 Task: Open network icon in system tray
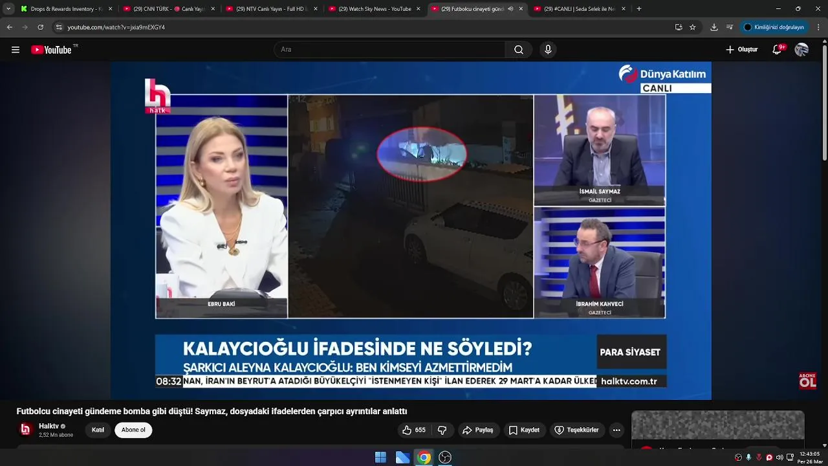point(790,458)
